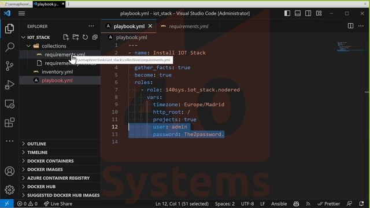Close the playbook.yml editor tab
Image resolution: width=370 pixels, height=208 pixels.
click(150, 26)
